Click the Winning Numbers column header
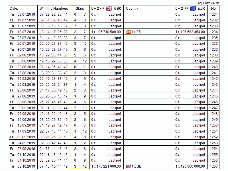The image size is (228, 171). 54,9
